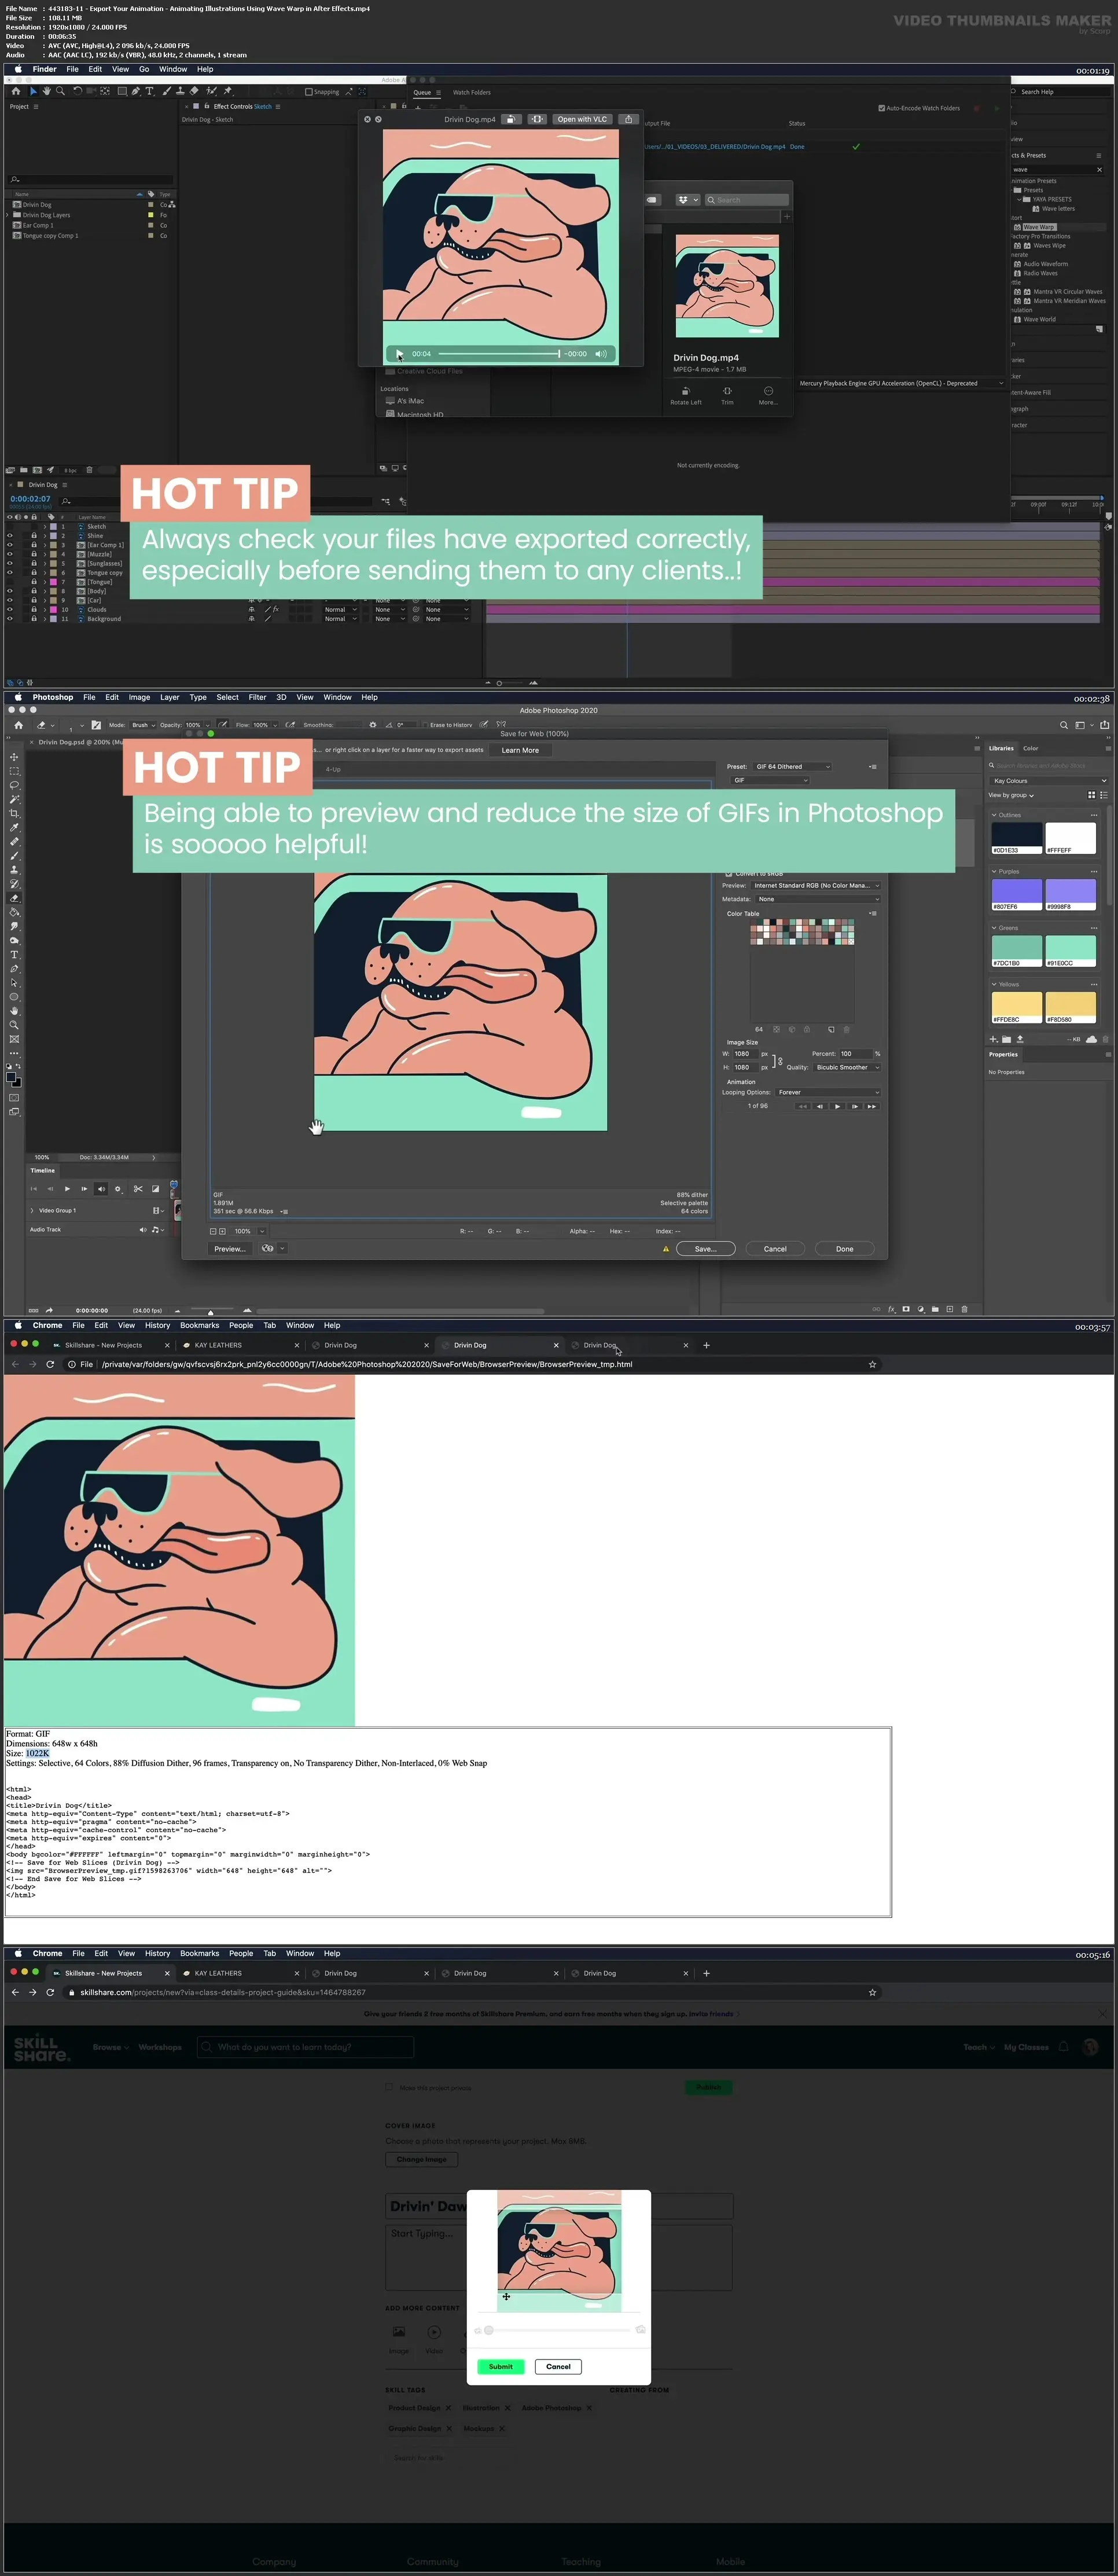Open the Metadata None dropdown
Screen dimensions: 1118x2576
pyautogui.click(x=818, y=899)
